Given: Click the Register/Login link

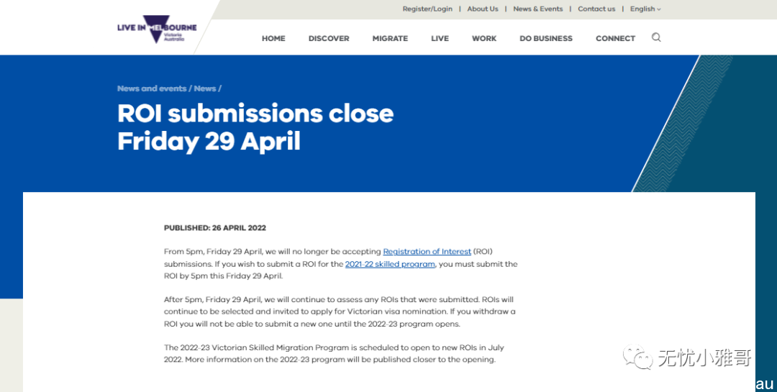Looking at the screenshot, I should 427,9.
